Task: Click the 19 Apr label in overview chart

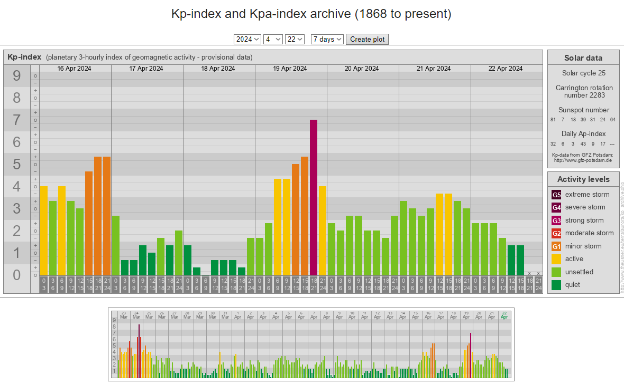Action: pyautogui.click(x=466, y=315)
